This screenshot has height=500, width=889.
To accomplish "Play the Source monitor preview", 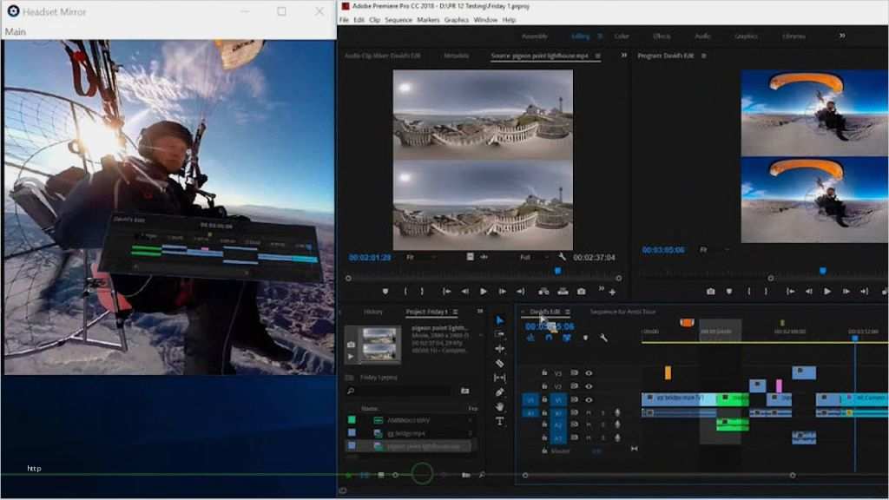I will click(x=484, y=292).
